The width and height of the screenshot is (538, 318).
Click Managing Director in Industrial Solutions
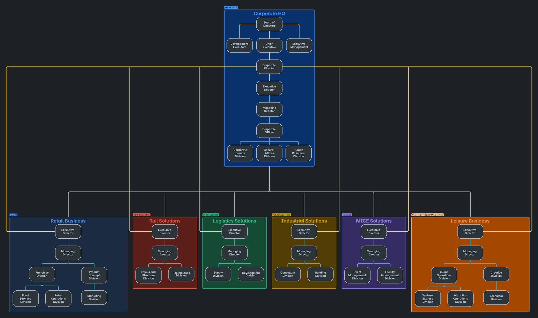point(304,253)
